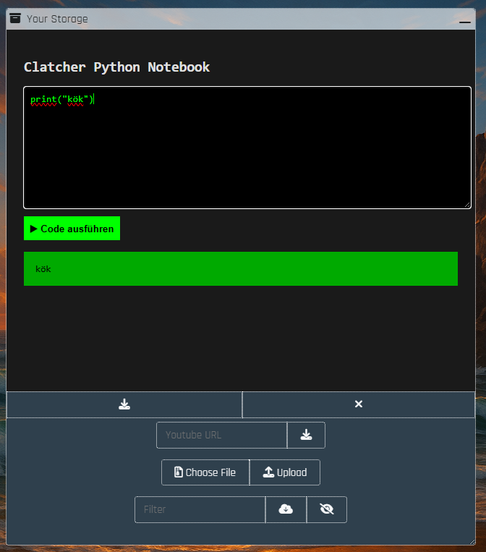Image resolution: width=486 pixels, height=552 pixels.
Task: Click inside the Python code editor
Action: pyautogui.click(x=247, y=148)
